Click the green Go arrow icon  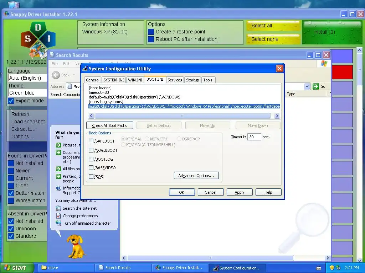(x=316, y=86)
